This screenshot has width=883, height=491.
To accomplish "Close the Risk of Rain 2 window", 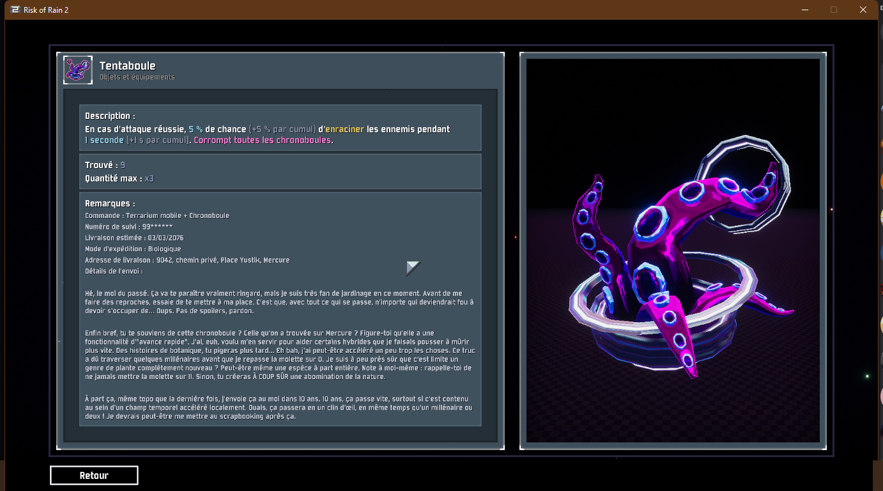I will [863, 10].
